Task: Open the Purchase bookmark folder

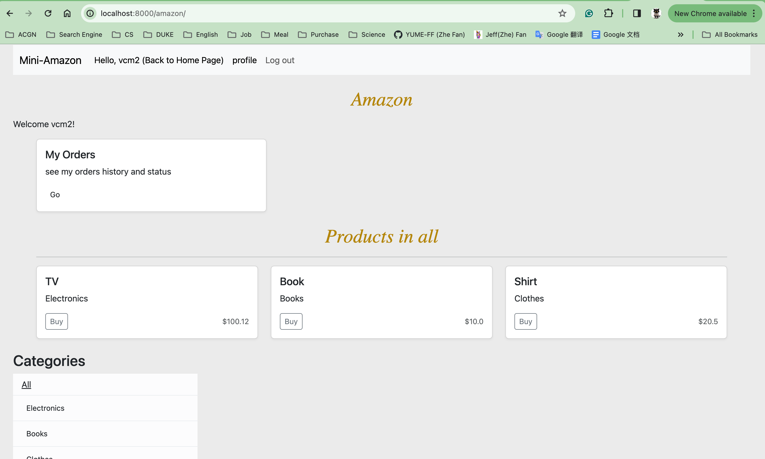Action: coord(319,35)
